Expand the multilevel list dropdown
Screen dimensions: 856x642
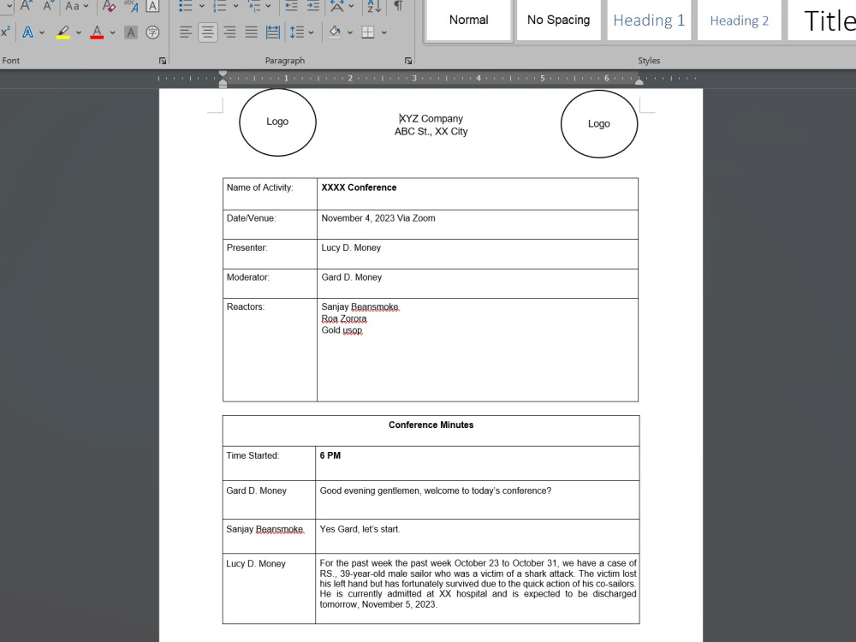point(268,6)
